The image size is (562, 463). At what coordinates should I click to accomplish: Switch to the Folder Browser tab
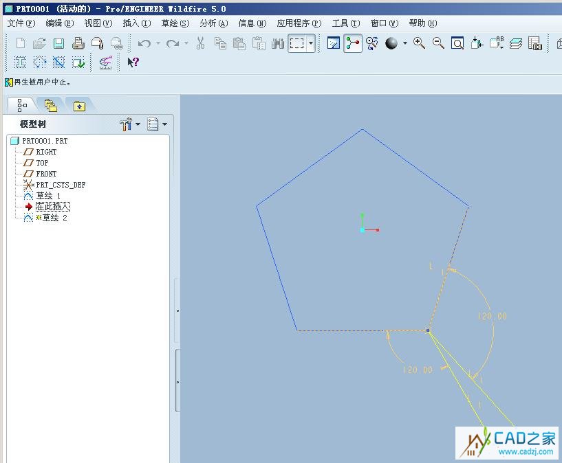pos(50,105)
